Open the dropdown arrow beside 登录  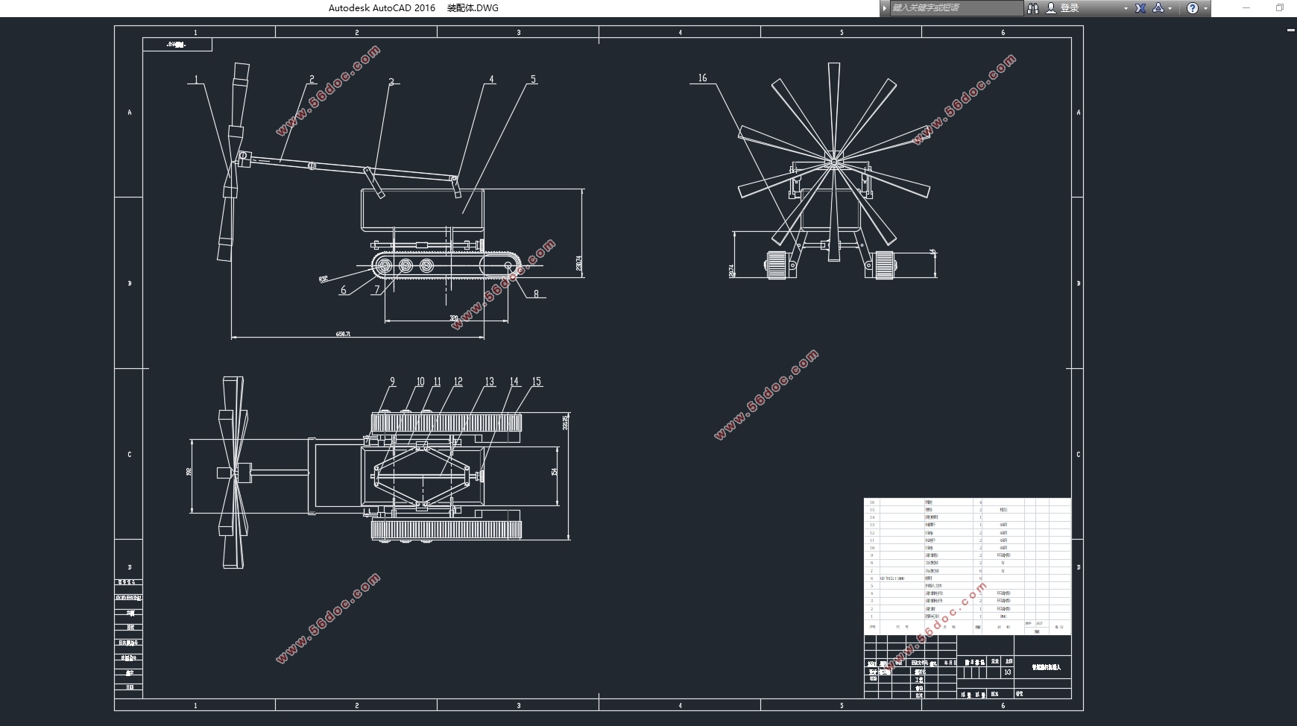1126,9
